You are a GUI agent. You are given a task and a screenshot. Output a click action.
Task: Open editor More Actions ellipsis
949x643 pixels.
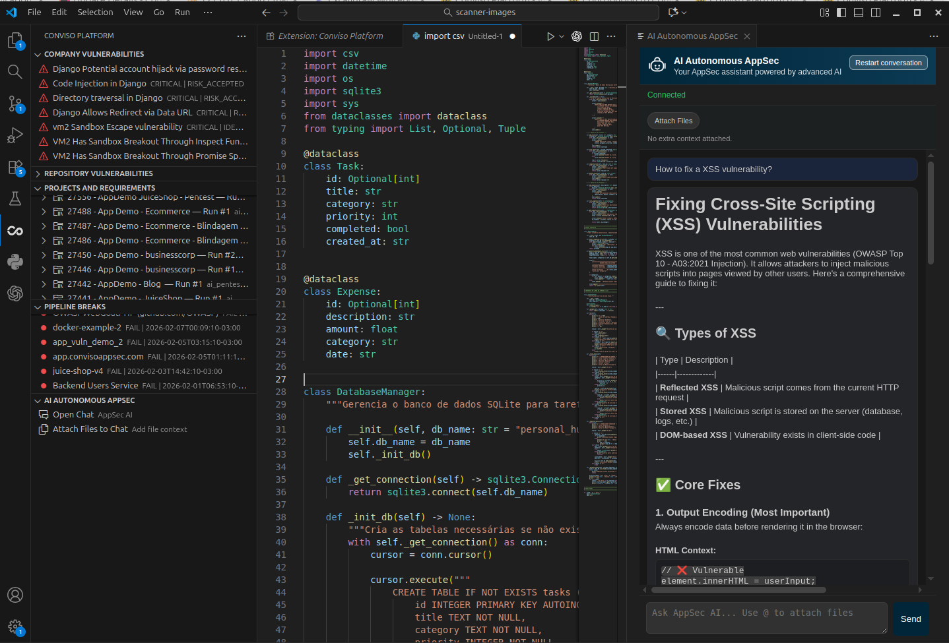[611, 36]
